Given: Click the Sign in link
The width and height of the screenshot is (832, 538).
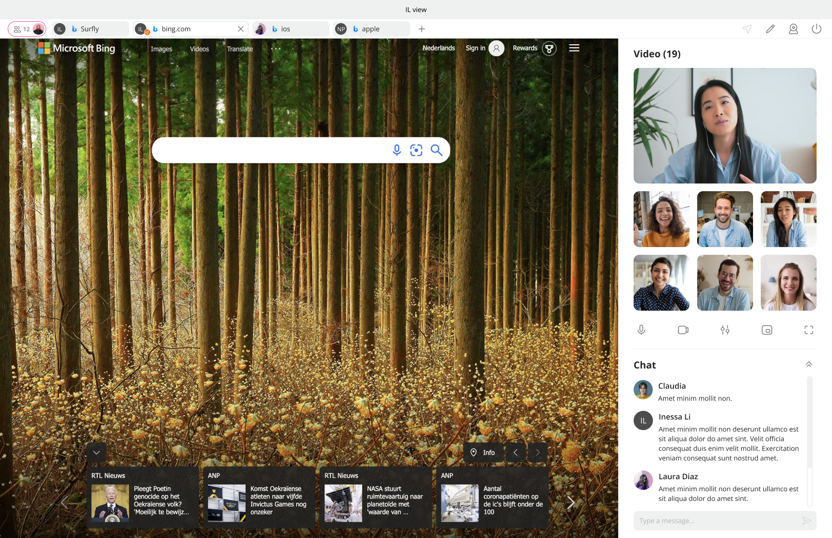Looking at the screenshot, I should point(475,48).
